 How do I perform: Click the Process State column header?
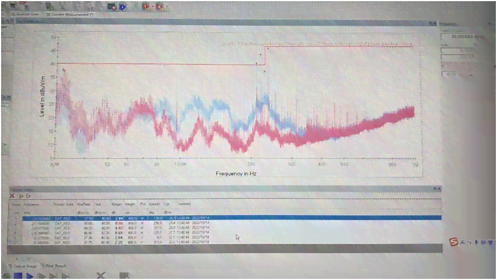coord(63,205)
